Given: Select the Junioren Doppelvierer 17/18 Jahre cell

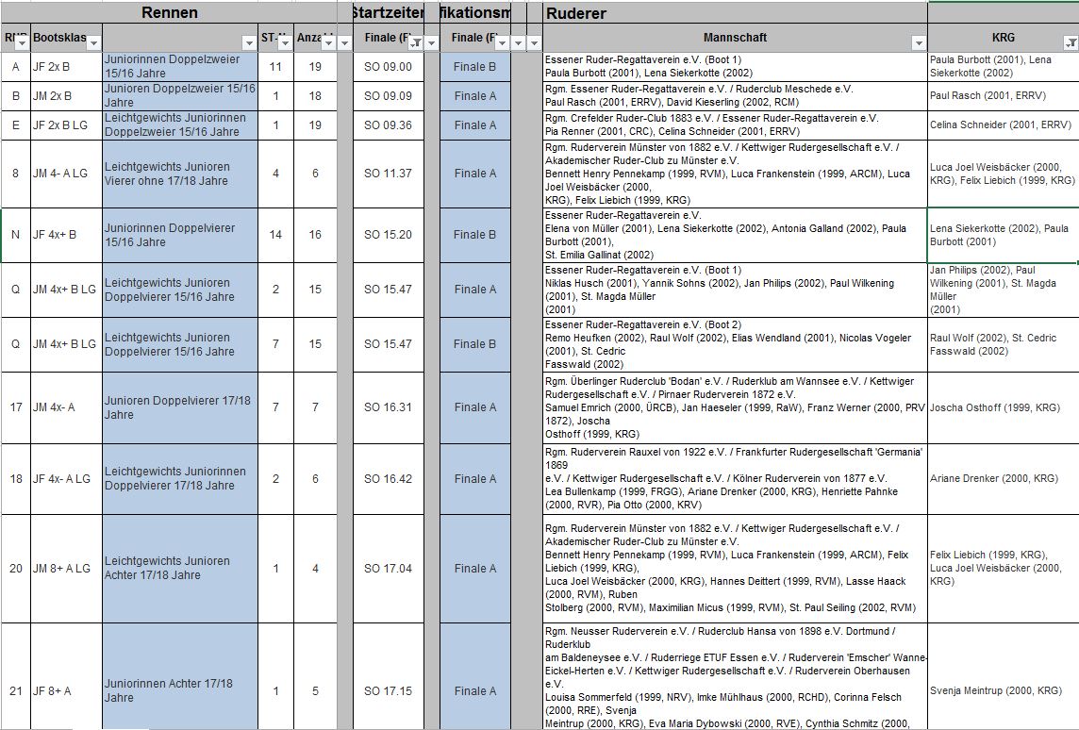Looking at the screenshot, I should pos(179,407).
